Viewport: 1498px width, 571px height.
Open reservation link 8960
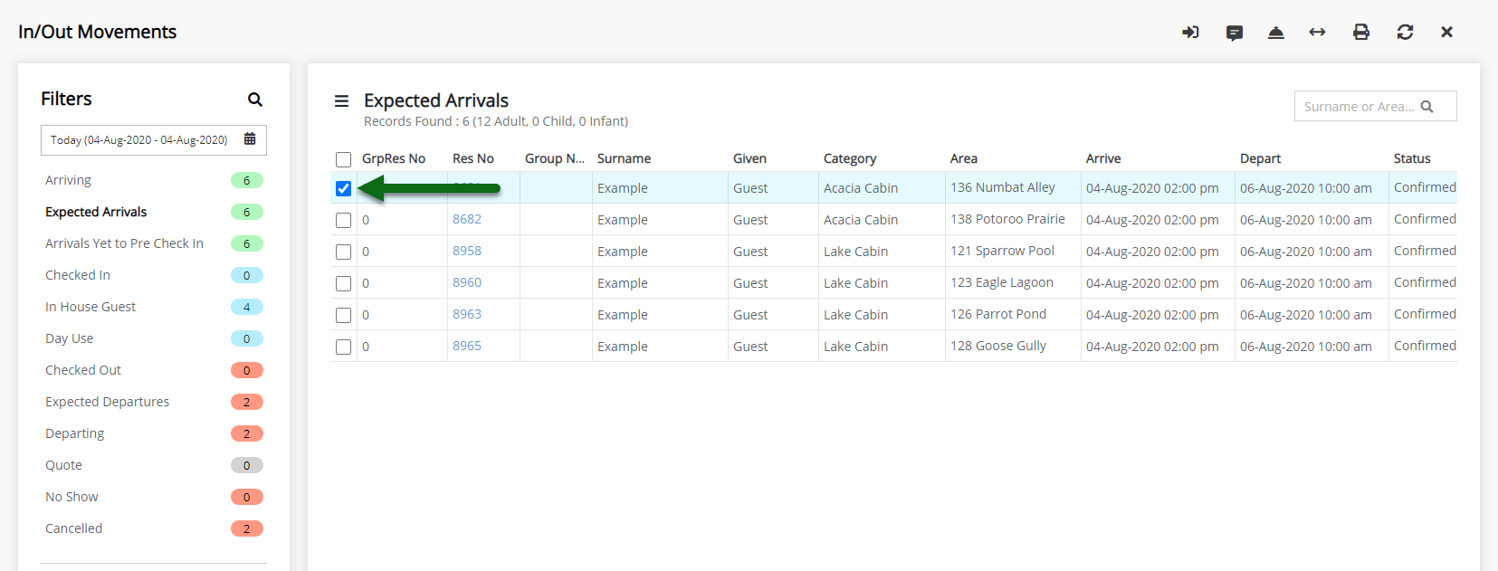pos(467,282)
